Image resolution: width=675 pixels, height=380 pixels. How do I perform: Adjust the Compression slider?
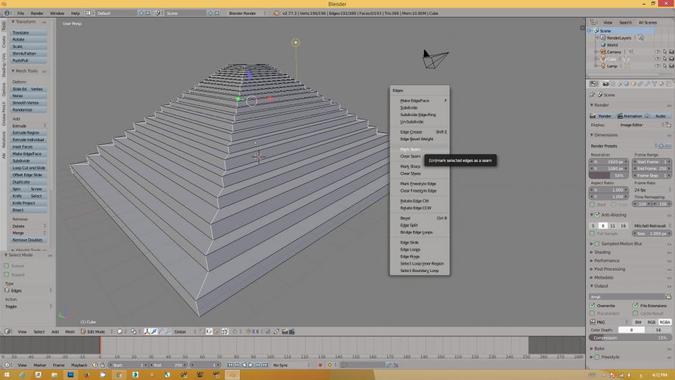tap(629, 337)
